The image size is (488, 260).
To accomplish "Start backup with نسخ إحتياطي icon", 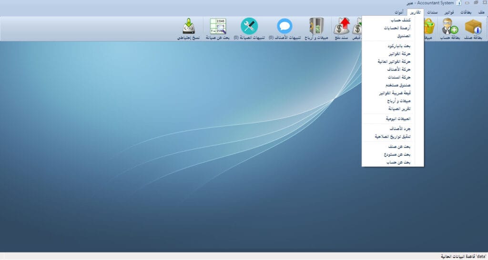I will pyautogui.click(x=188, y=27).
